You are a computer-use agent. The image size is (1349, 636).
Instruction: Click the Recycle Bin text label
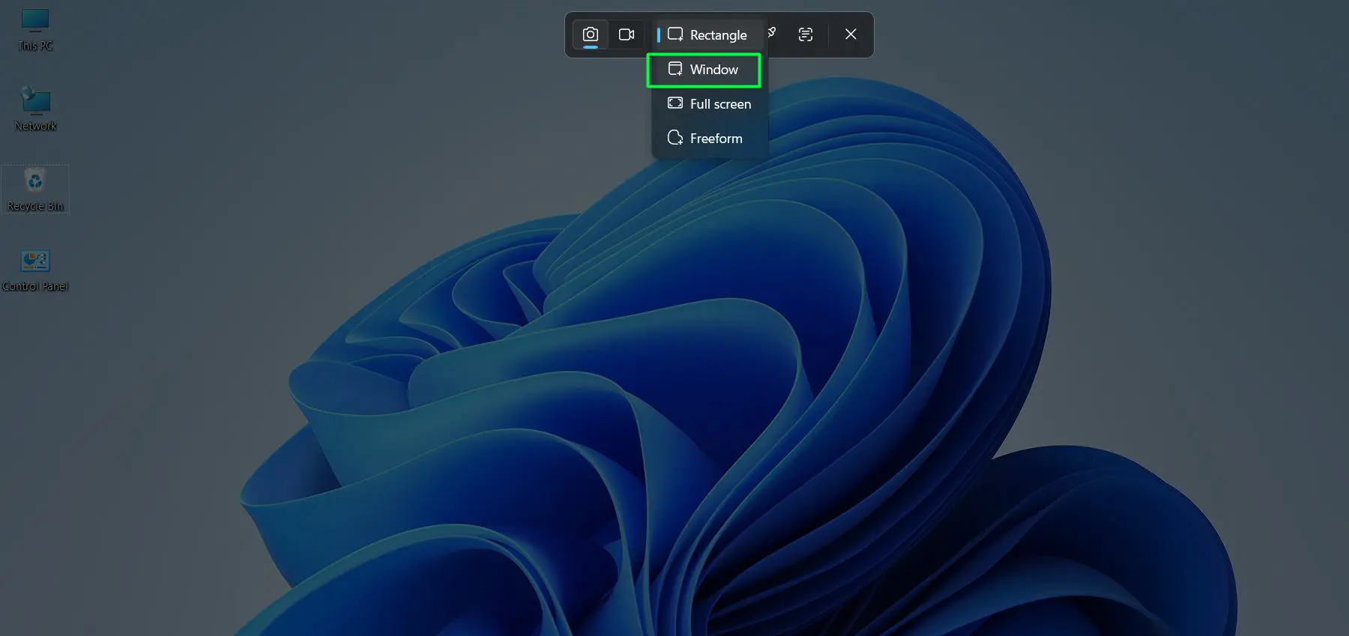point(35,206)
